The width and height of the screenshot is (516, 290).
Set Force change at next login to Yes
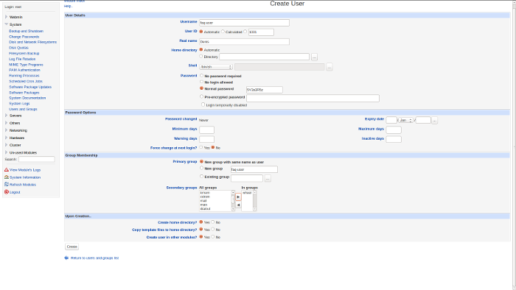click(201, 147)
